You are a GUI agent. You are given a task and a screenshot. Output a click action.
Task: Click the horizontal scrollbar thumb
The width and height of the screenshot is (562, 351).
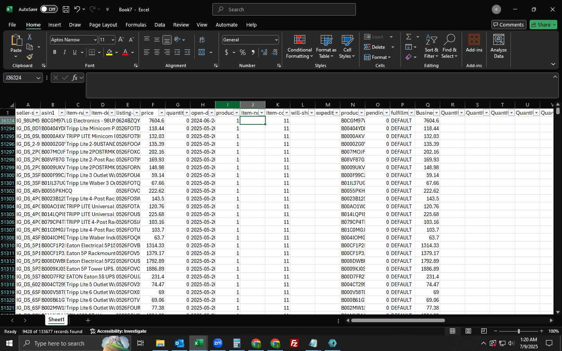click(398, 321)
